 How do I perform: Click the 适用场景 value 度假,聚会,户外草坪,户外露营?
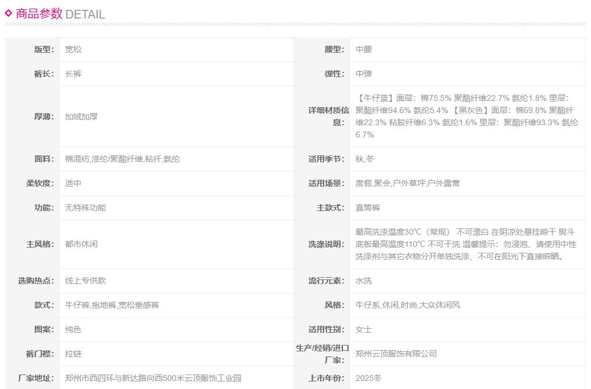407,183
